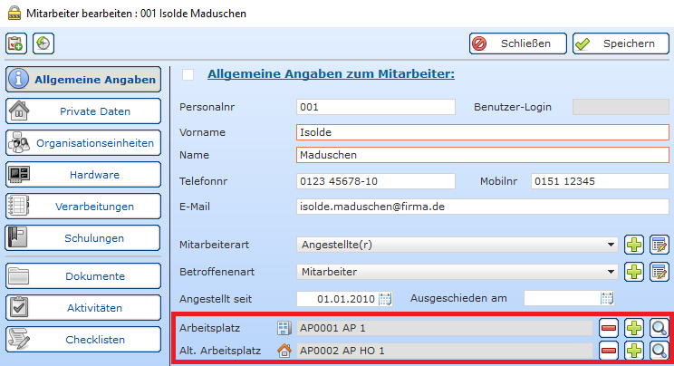Open calendar for Ausgeschieden am date
This screenshot has width=674, height=366.
(x=607, y=298)
